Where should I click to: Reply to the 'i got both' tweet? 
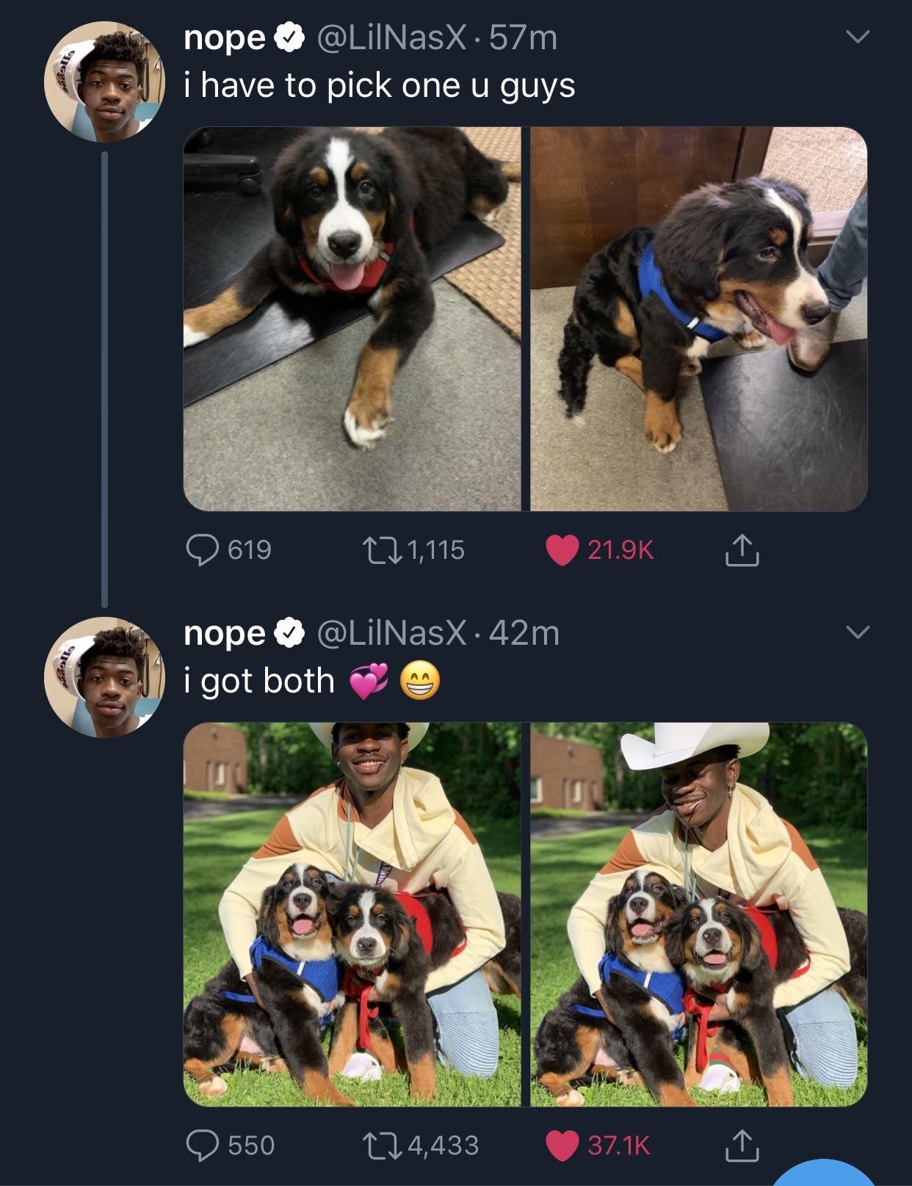click(x=201, y=1145)
